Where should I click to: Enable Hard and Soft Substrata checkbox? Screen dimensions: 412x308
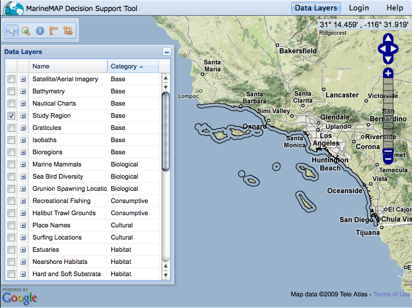11,274
